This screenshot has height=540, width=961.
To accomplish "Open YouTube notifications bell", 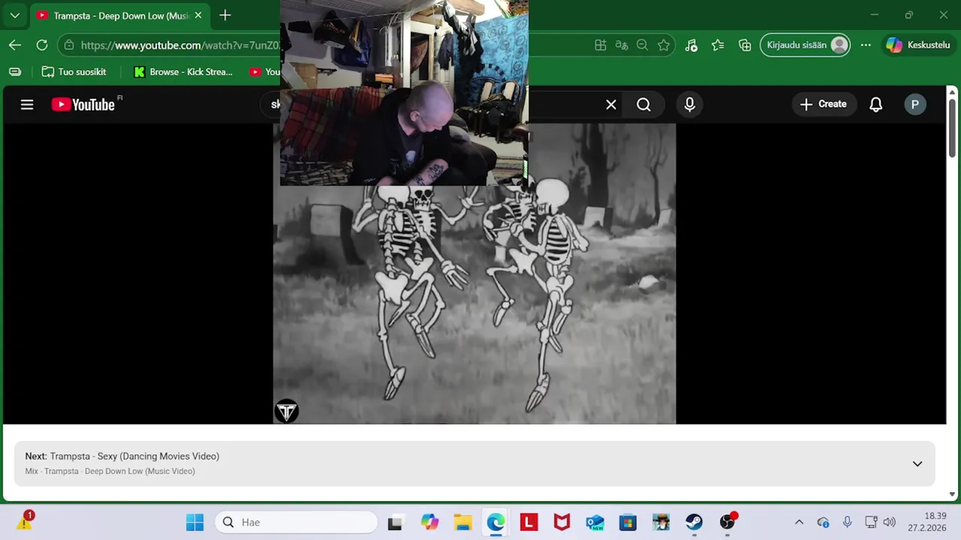I will point(875,104).
